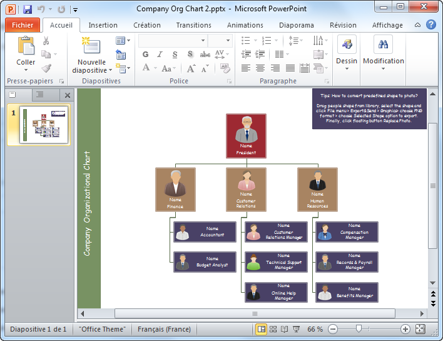The width and height of the screenshot is (443, 341).
Task: Click Français (France) language in status bar
Action: point(164,329)
